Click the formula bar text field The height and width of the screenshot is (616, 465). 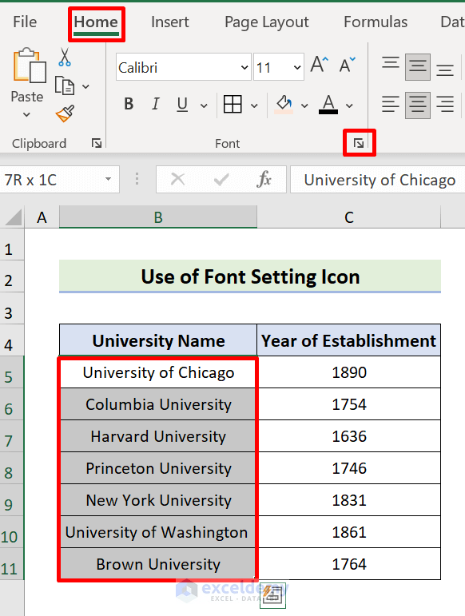click(377, 180)
